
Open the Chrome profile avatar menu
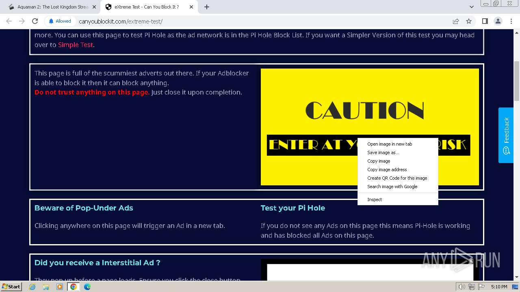[498, 21]
